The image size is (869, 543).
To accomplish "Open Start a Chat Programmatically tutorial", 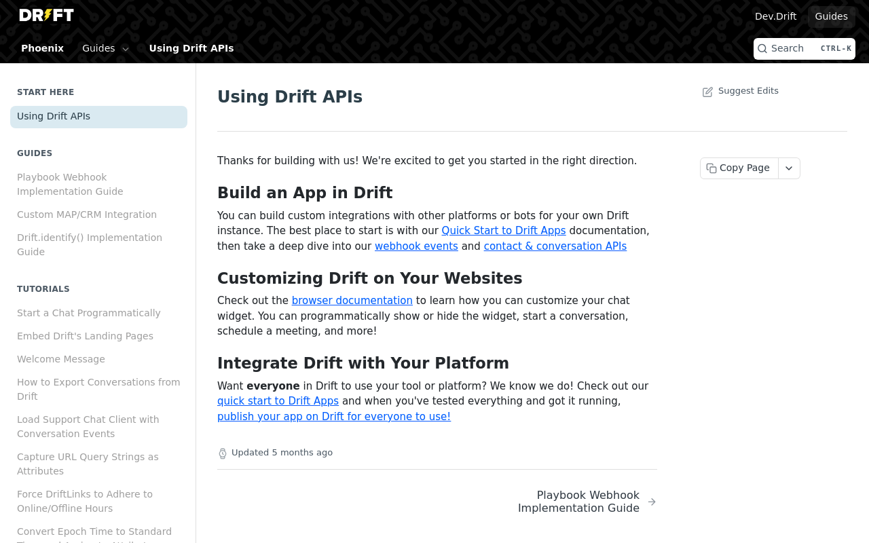I will coord(98,314).
